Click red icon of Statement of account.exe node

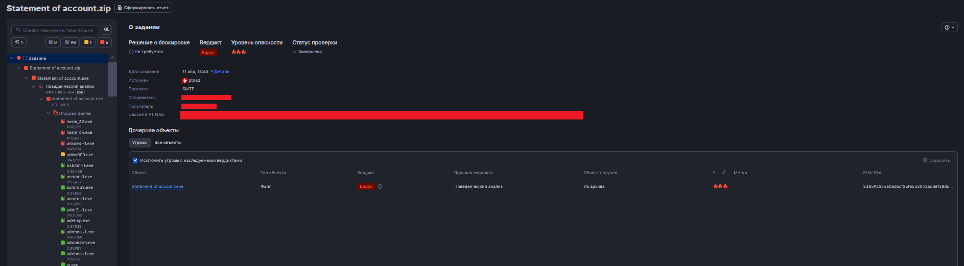pos(34,78)
